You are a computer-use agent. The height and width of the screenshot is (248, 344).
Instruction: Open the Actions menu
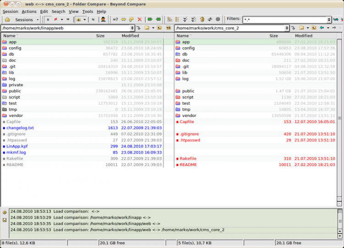coord(29,11)
